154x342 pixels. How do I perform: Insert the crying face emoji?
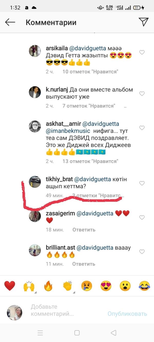[86, 286]
